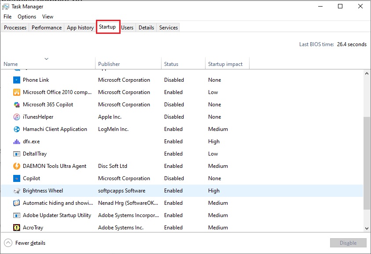The height and width of the screenshot is (254, 371).
Task: Click the Disable button
Action: pos(348,243)
